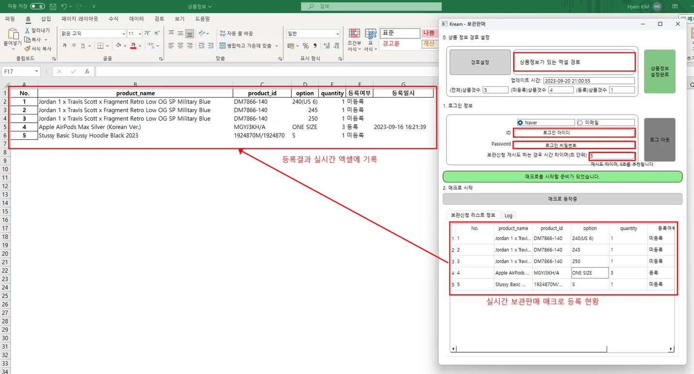Apply the 경고문 cell style
Viewport: 694px width, 374px height.
click(400, 44)
